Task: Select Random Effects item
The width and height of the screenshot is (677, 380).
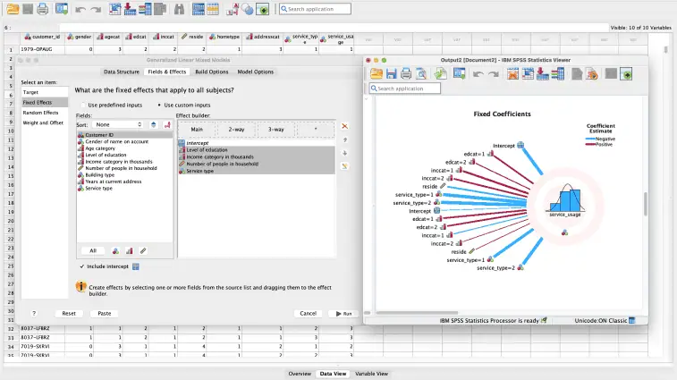Action: [45, 113]
